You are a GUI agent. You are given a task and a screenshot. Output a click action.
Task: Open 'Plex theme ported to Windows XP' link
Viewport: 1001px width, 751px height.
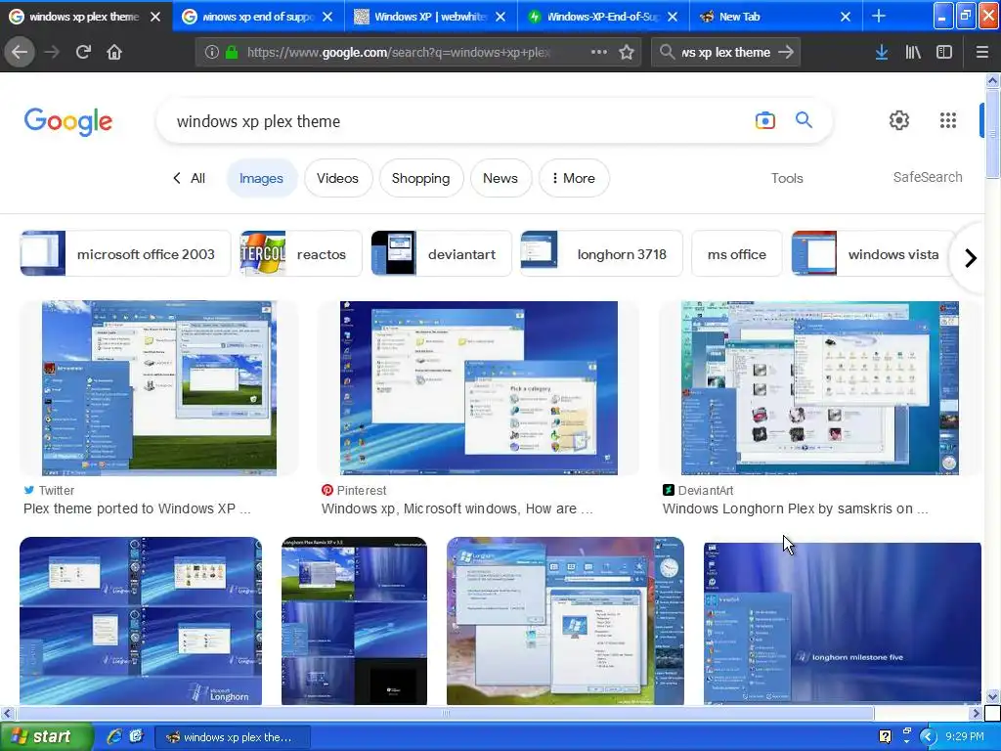click(x=137, y=508)
